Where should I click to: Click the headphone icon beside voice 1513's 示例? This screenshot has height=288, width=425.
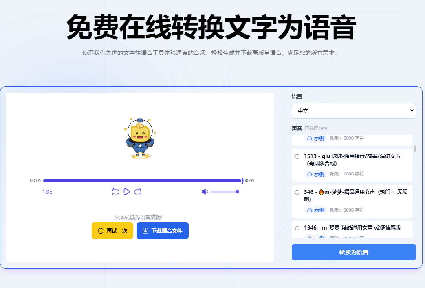coord(309,173)
